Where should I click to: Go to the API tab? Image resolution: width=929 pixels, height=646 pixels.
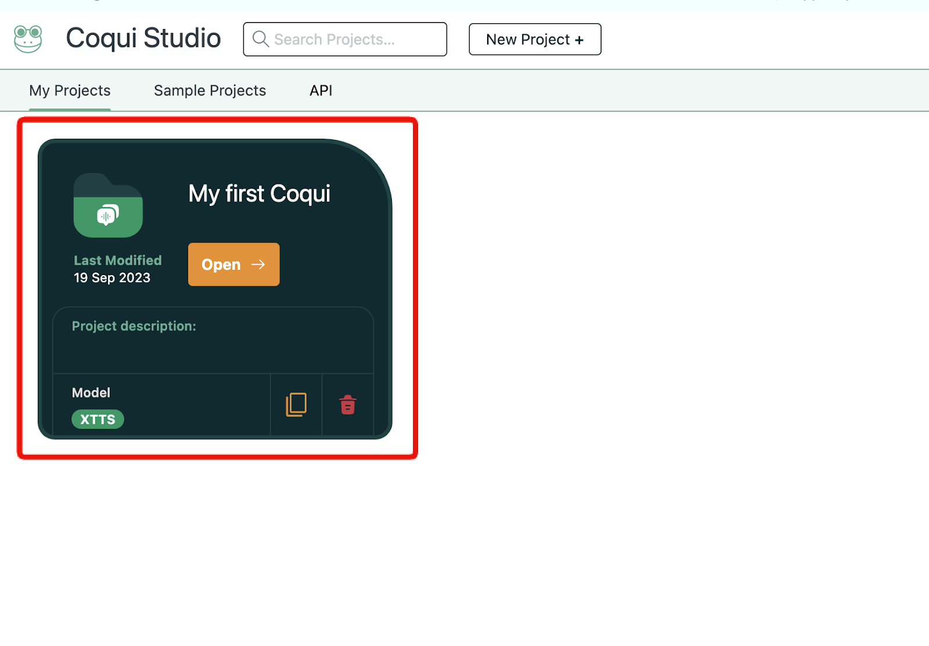point(321,91)
